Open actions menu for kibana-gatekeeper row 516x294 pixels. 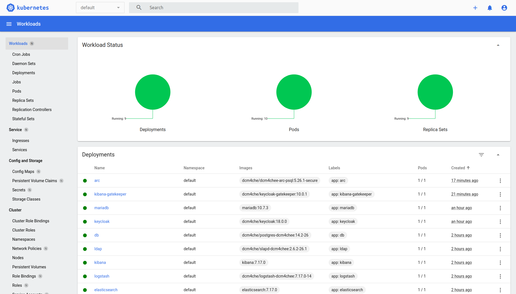500,194
